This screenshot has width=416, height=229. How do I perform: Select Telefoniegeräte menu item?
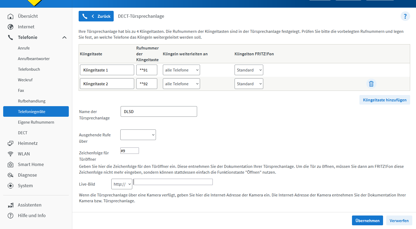tap(36, 111)
